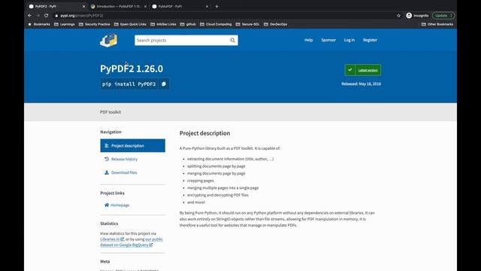Viewport: 481px width, 271px height.
Task: Click the Homepage house icon
Action: (x=107, y=205)
